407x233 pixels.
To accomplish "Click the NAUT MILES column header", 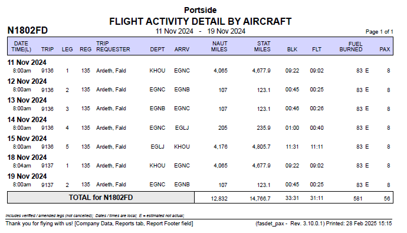I will [x=219, y=47].
